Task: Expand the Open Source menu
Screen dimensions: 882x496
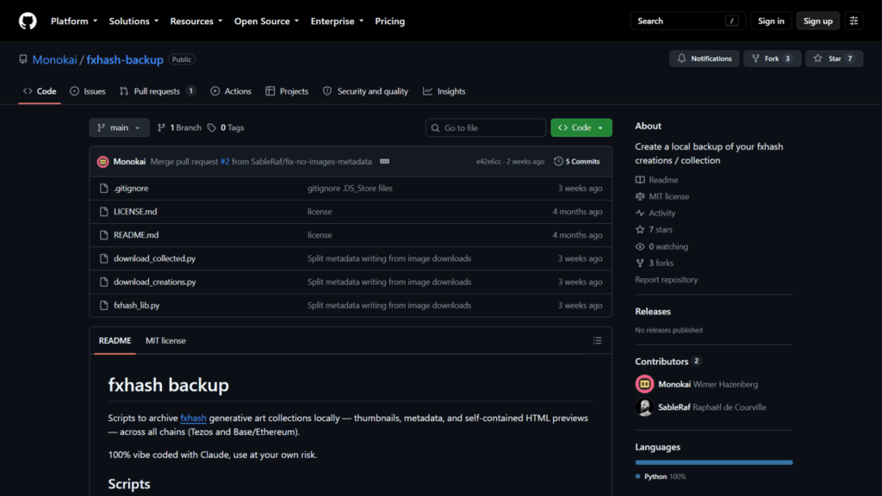Action: click(266, 21)
